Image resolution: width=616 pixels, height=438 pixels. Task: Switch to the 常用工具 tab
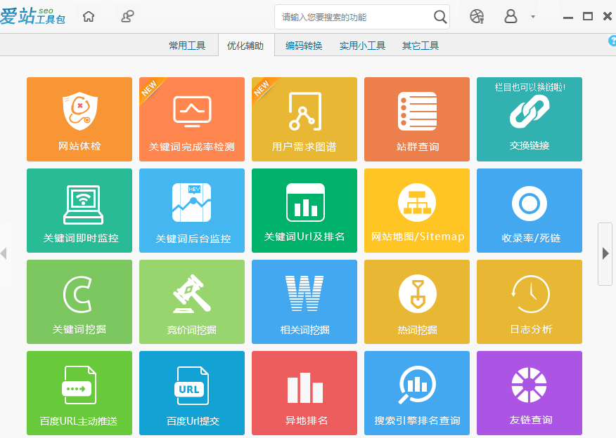point(187,46)
